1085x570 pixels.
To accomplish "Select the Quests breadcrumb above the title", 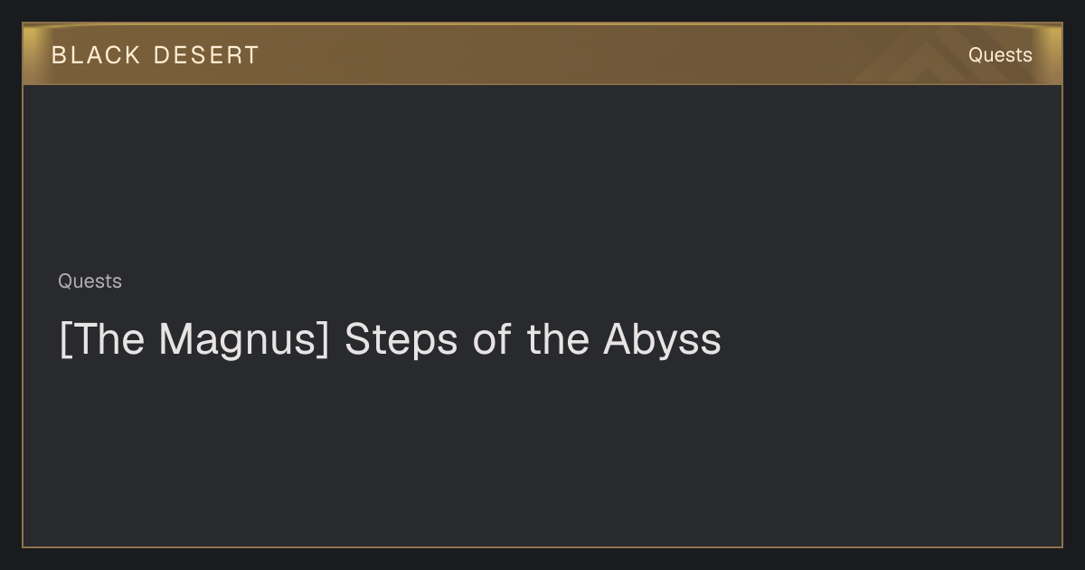I will 90,281.
